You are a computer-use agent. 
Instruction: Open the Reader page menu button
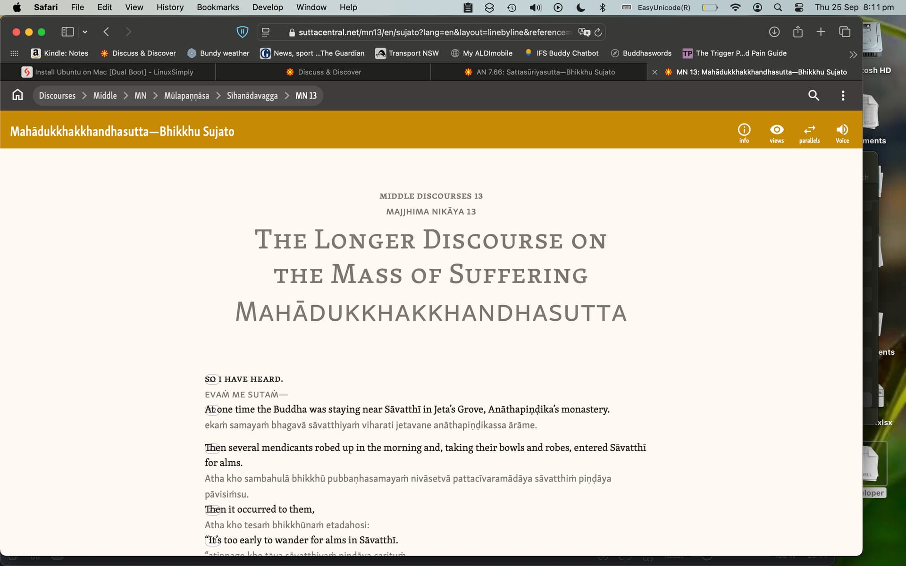point(266,32)
